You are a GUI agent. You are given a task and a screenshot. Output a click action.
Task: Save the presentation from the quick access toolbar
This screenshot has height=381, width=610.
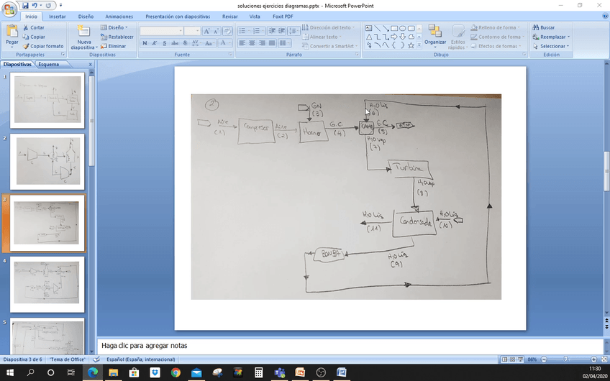[26, 5]
